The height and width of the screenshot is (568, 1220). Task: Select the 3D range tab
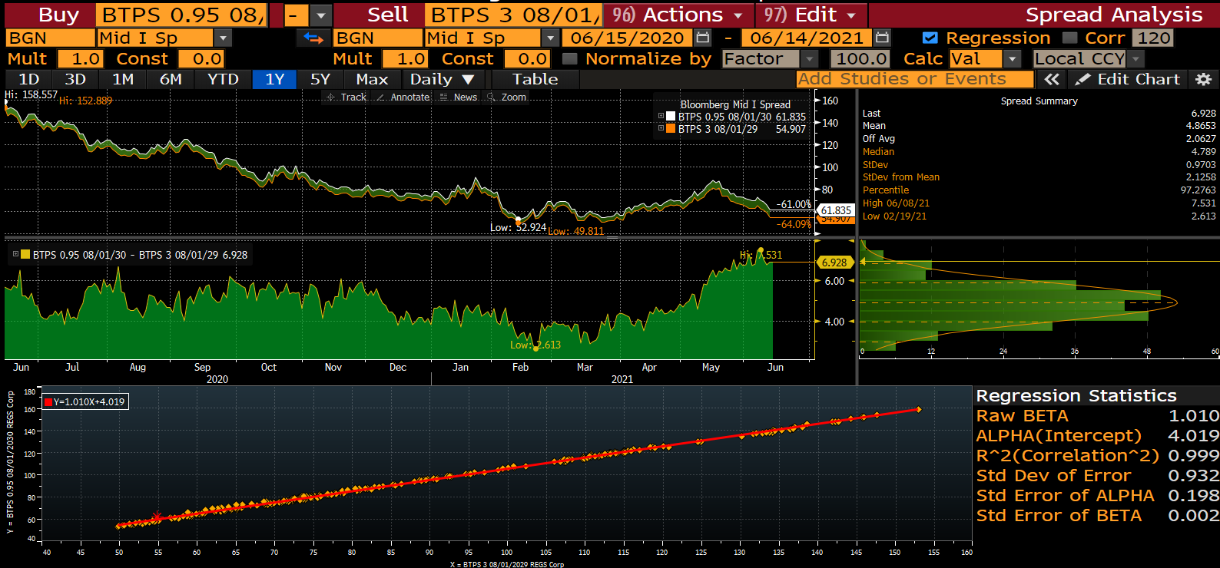point(75,79)
